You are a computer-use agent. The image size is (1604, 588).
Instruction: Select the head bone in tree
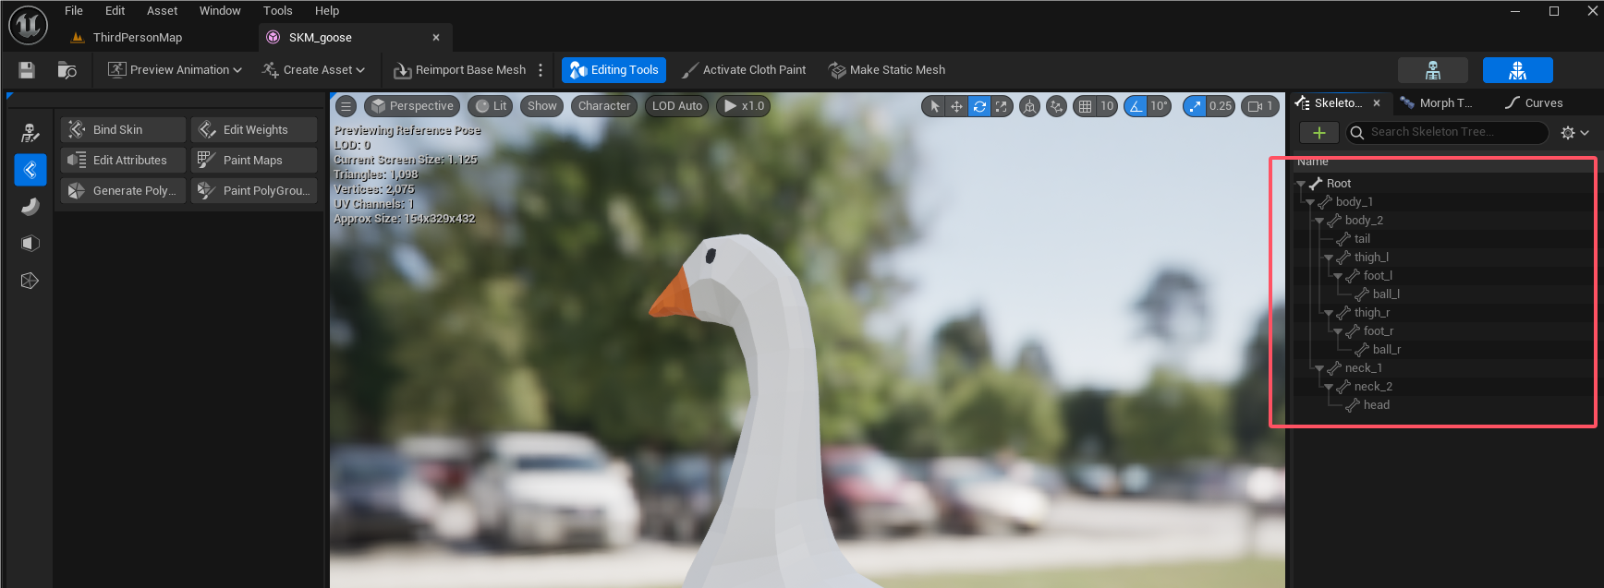(x=1376, y=405)
